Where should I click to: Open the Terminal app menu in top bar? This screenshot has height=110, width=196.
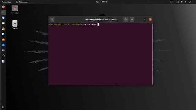[23, 2]
